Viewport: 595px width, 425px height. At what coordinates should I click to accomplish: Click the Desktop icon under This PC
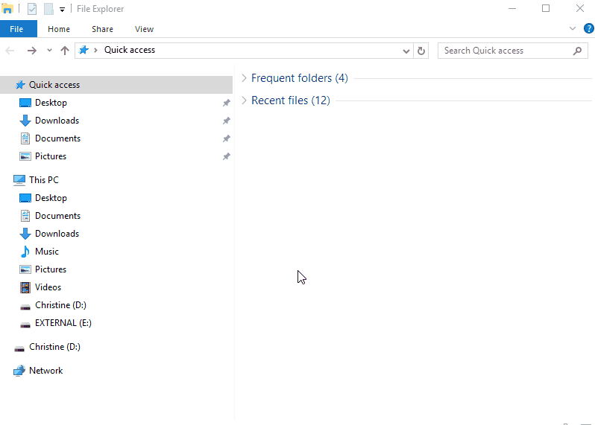[25, 198]
